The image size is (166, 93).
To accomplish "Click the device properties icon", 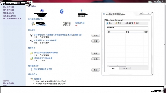I will pyautogui.click(x=33, y=24).
